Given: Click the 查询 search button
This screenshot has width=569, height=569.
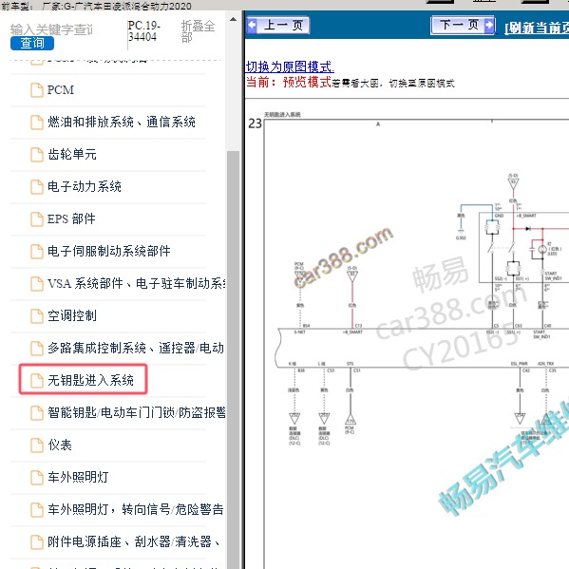Looking at the screenshot, I should tap(32, 43).
